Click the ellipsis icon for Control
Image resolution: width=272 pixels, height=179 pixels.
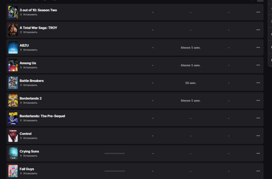point(258,136)
